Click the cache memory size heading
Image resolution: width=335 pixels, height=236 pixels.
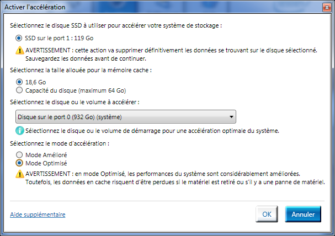(x=84, y=70)
